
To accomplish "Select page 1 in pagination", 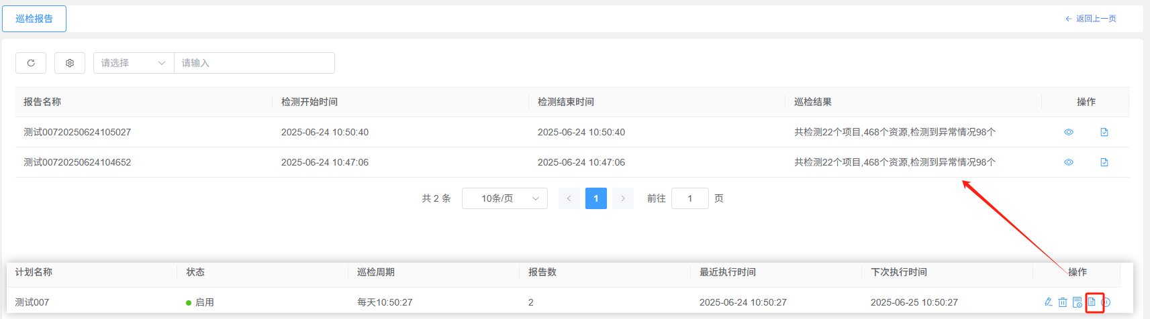I will click(x=596, y=198).
